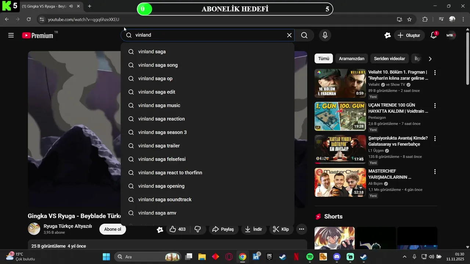Viewport: 470px width, 264px height.
Task: Open the UÇAN TRENDE 100 GÜN thumbnail
Action: [x=340, y=116]
